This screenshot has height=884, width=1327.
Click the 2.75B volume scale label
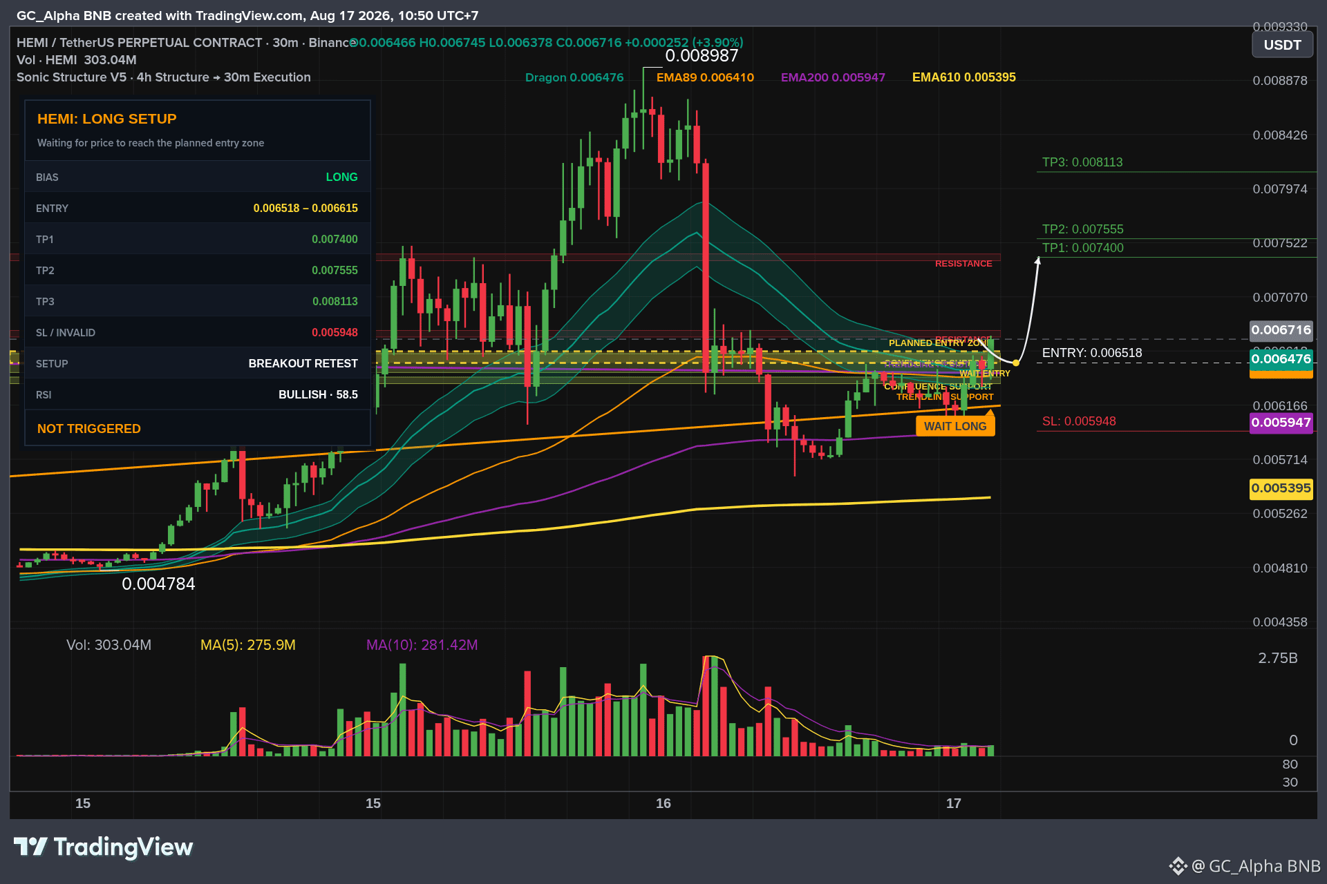tap(1278, 658)
